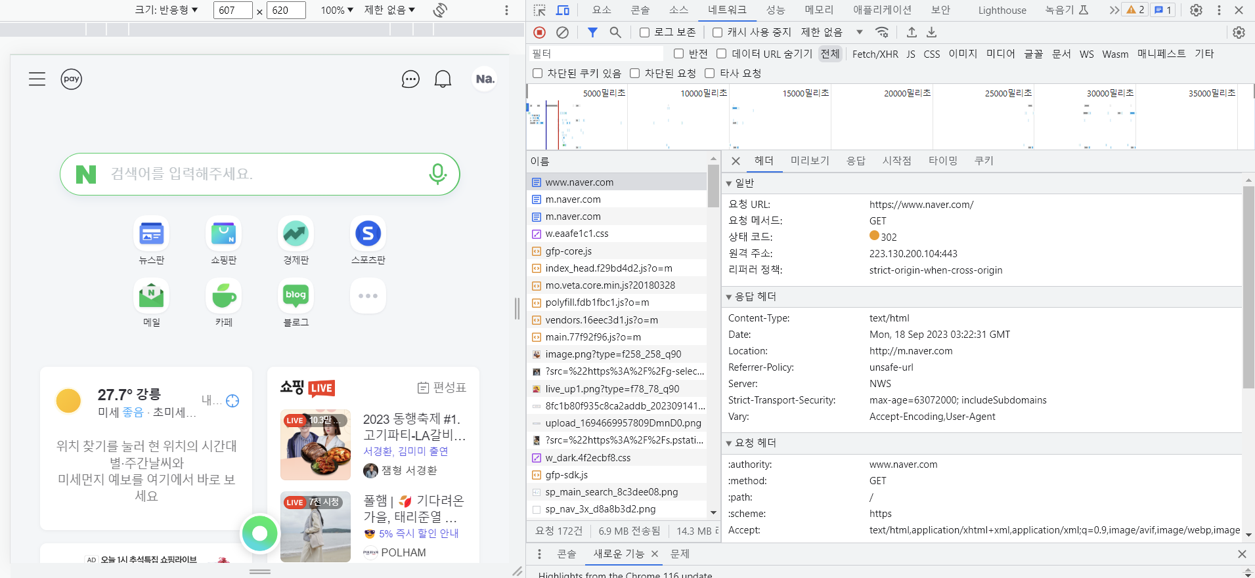Open the 크기: 반응형 dropdown

coord(166,10)
